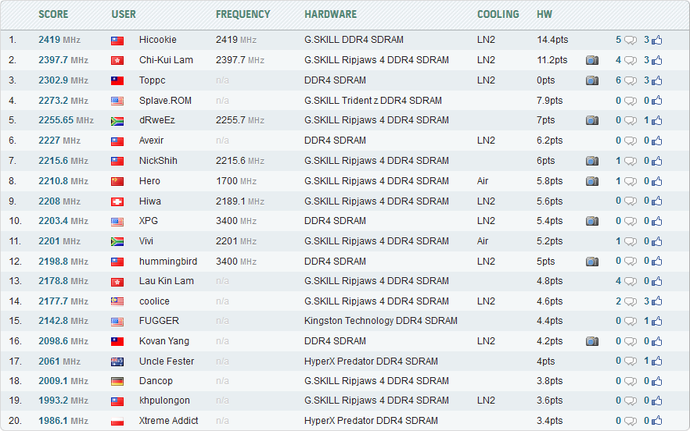Click thumbs-up icon in Hicookie's row
The height and width of the screenshot is (431, 690).
(656, 40)
